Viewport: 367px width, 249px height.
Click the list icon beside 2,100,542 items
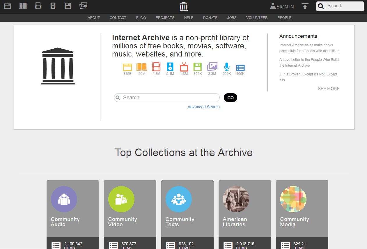click(x=56, y=245)
